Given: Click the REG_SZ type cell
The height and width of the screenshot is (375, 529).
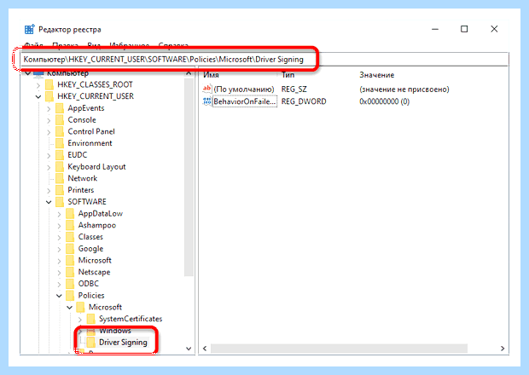Looking at the screenshot, I should 294,89.
